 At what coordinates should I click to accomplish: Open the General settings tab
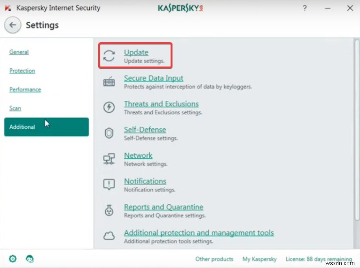point(19,52)
